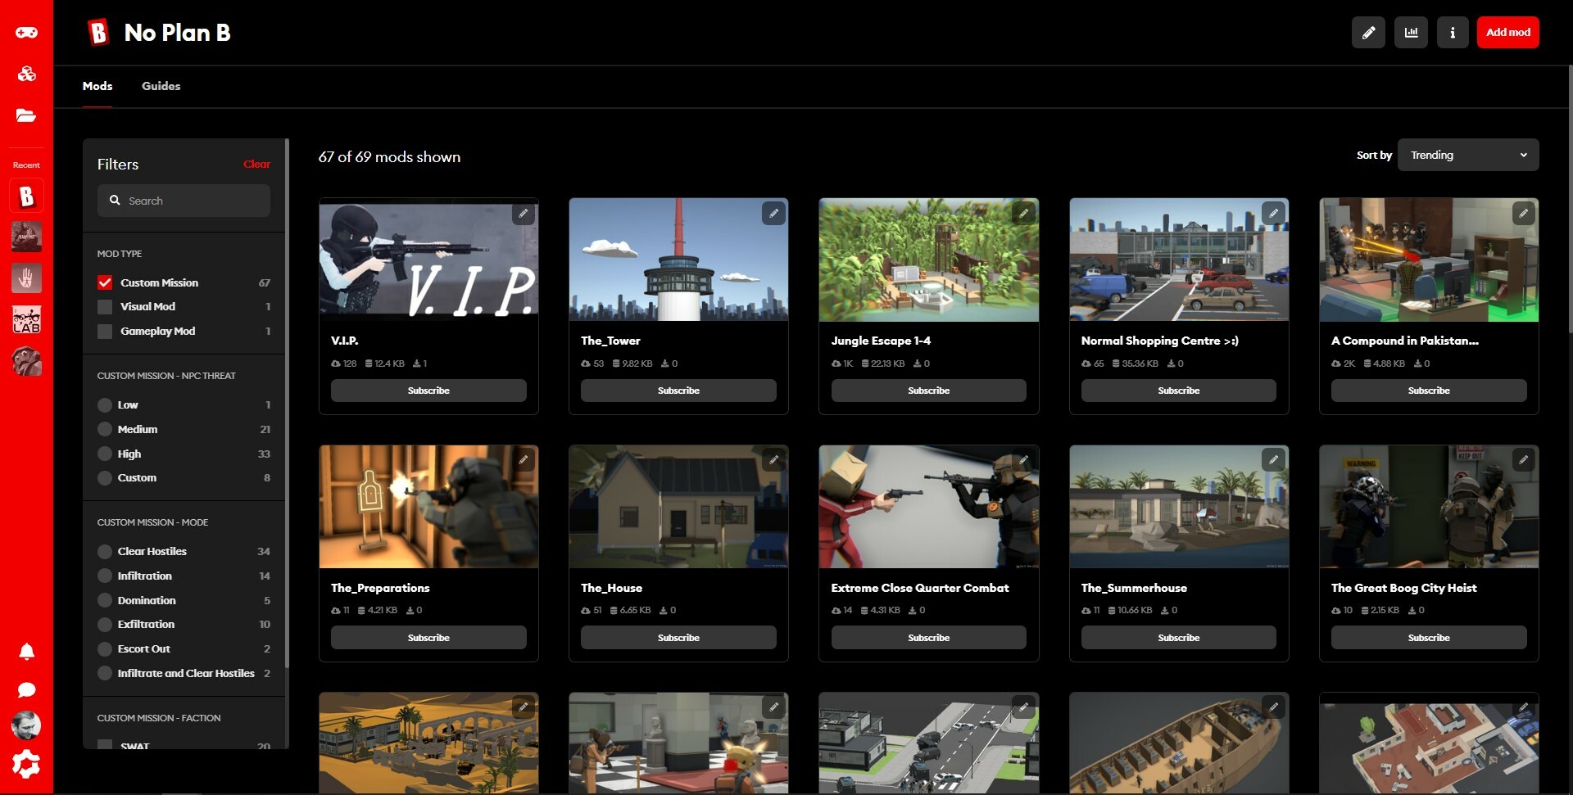Click edit pencil on Jungle Escape 1-4 card

1023,214
